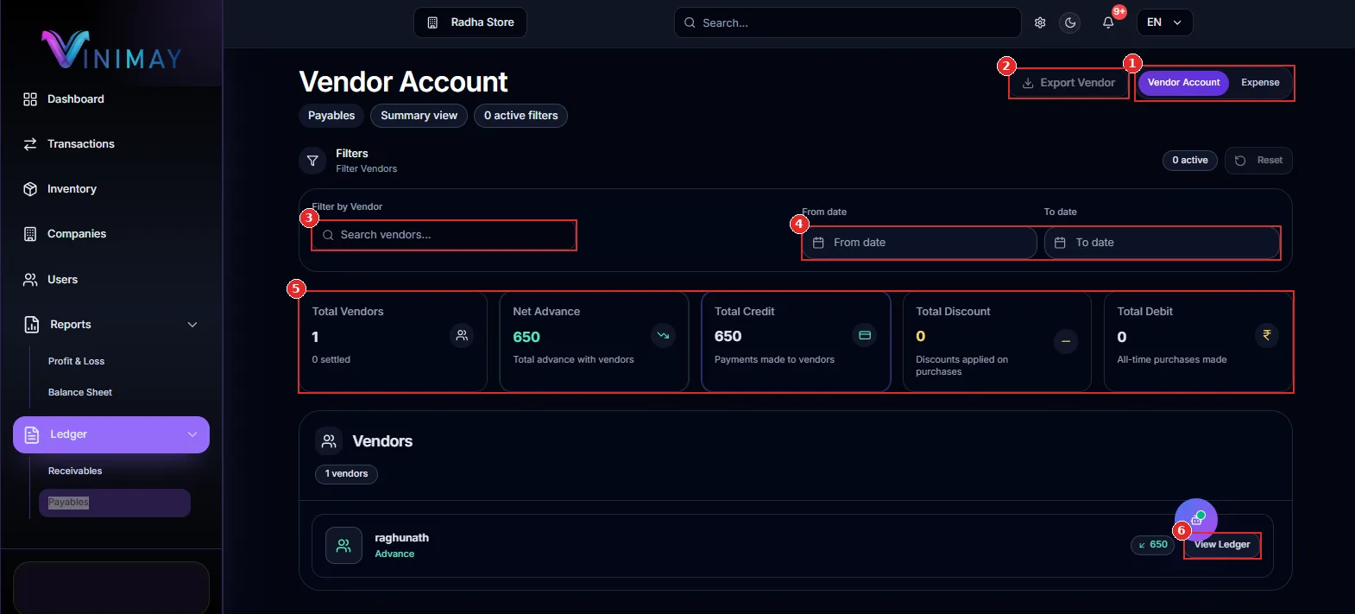Click the Radha Store selector
This screenshot has height=614, width=1355.
(x=470, y=22)
